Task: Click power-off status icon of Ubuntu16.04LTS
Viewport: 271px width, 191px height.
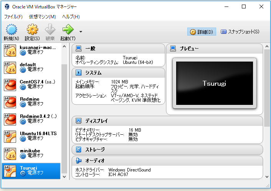Action: 23,139
